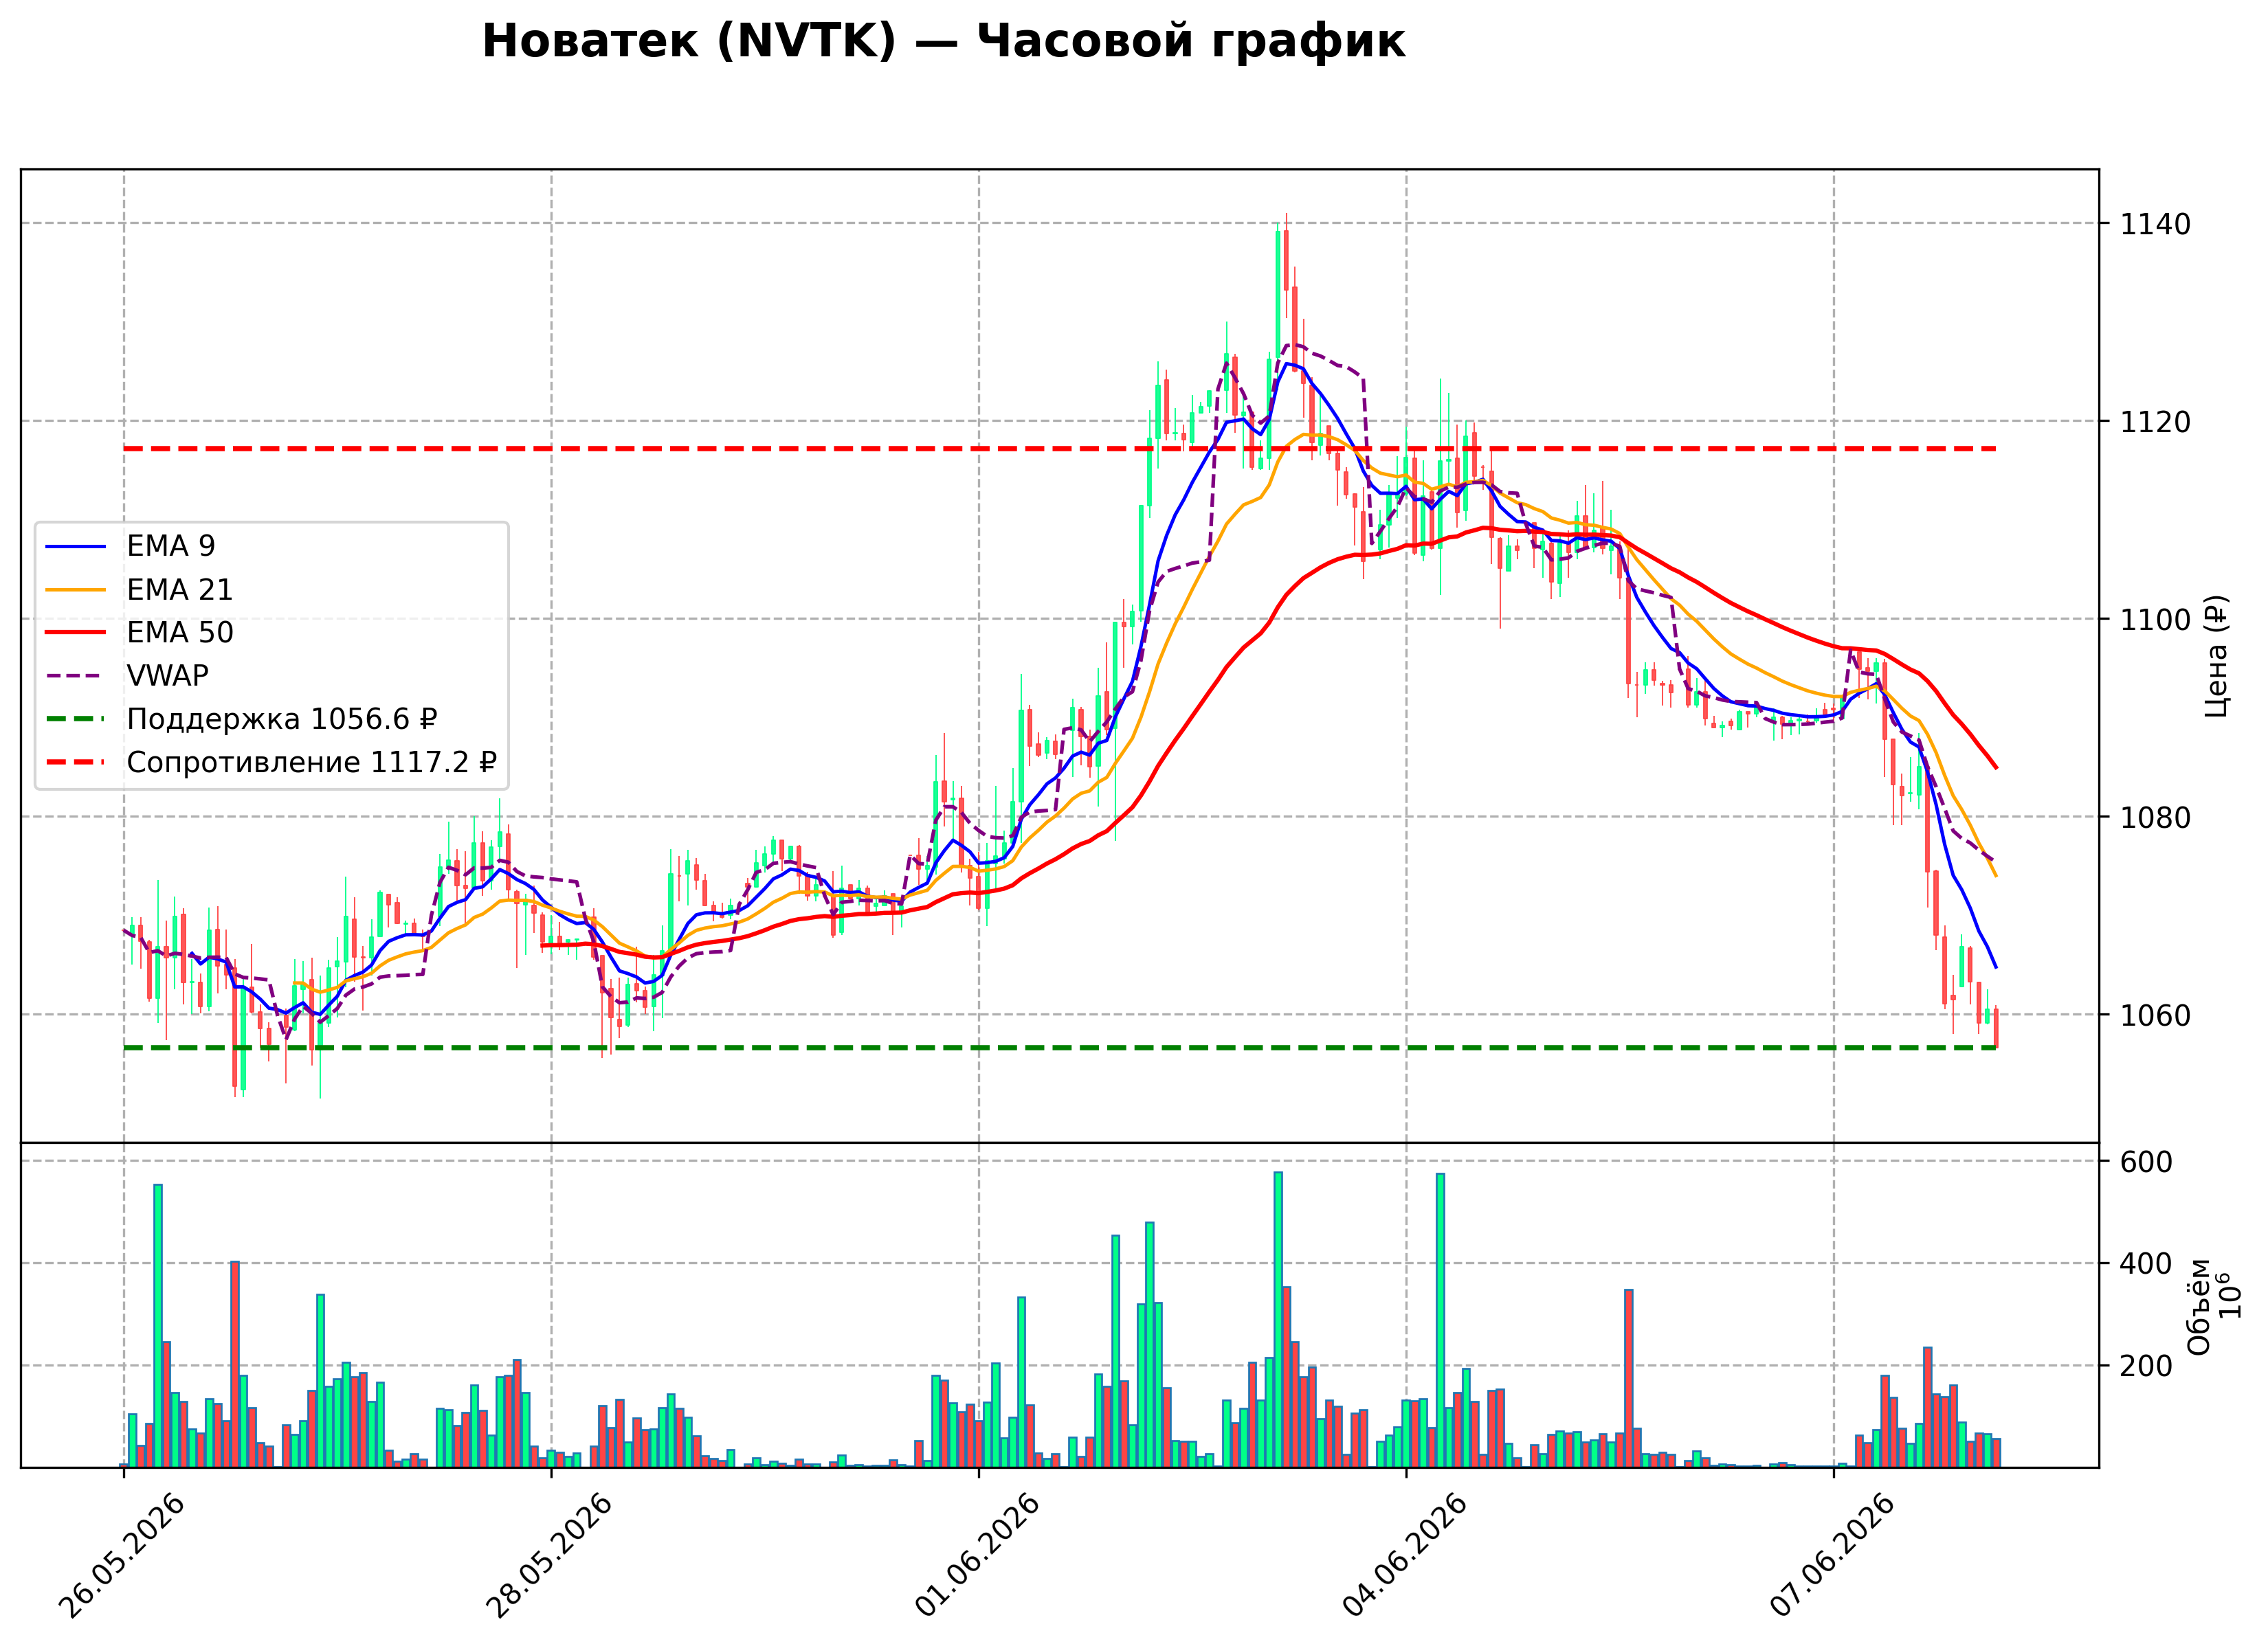Click the 'Цена (₽)' axis title

(x=2216, y=655)
